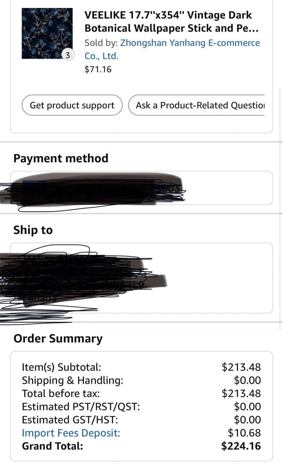Open the Import Fees Deposit link
Viewport: 283px width, 469px height.
tap(71, 433)
